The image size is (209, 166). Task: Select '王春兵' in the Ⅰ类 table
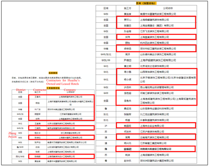38,97
